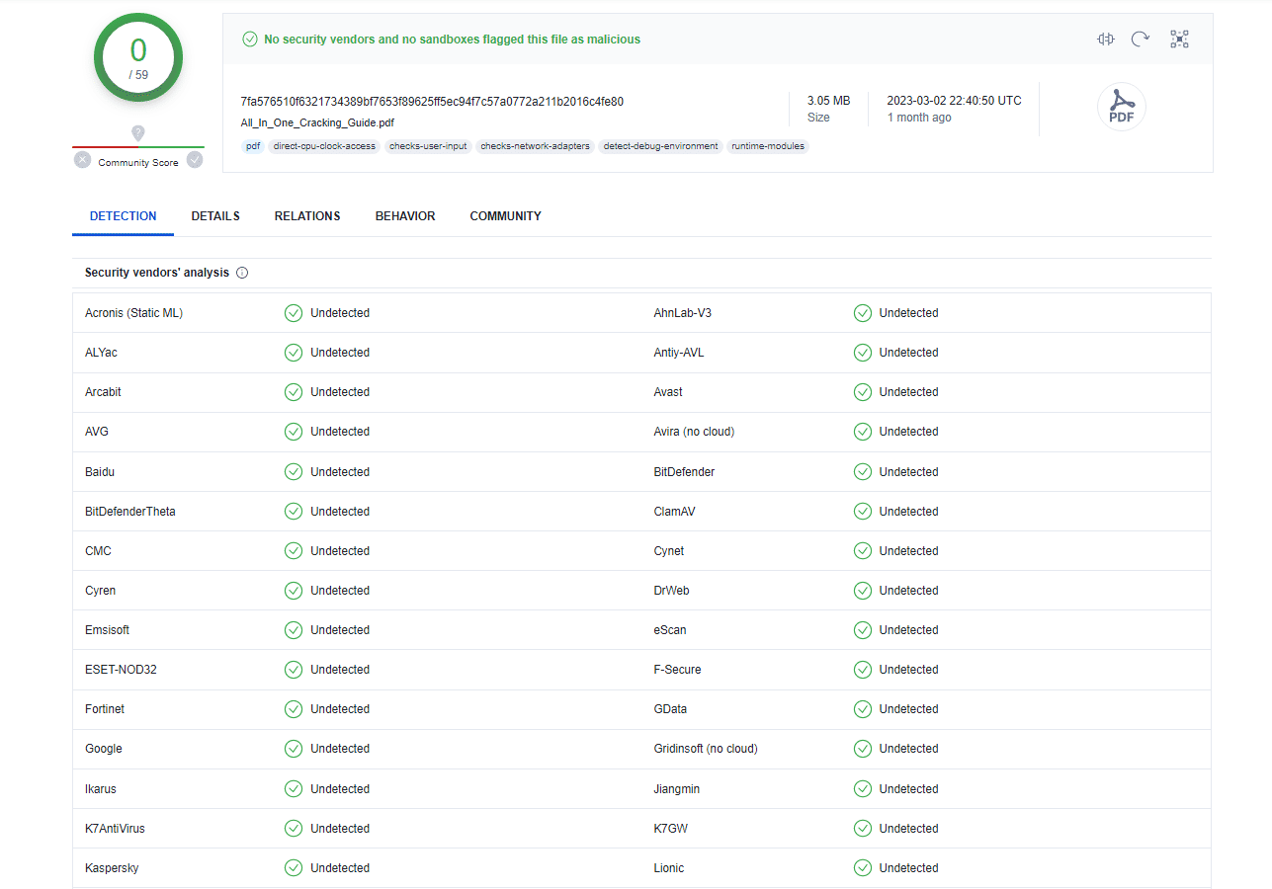Click the CMC vendor name
Screen dimensions: 1272x889
[x=98, y=551]
